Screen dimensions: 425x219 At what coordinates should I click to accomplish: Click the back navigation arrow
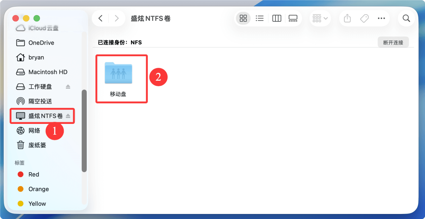(100, 18)
